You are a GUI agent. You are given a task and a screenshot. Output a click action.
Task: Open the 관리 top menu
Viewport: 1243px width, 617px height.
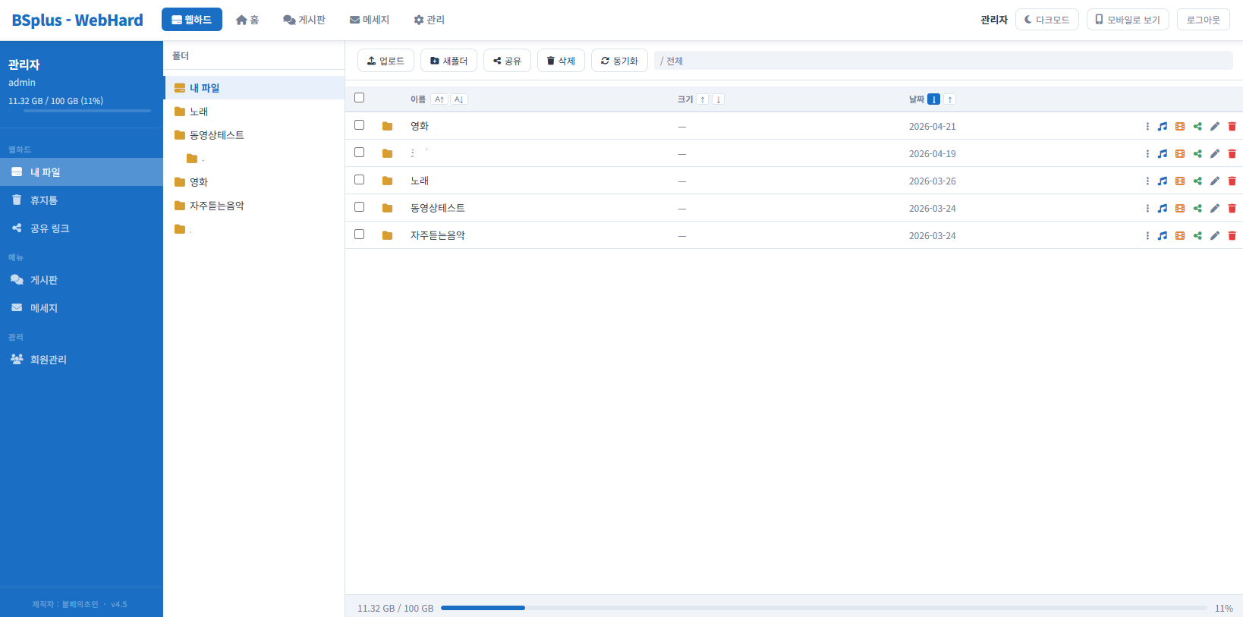429,20
